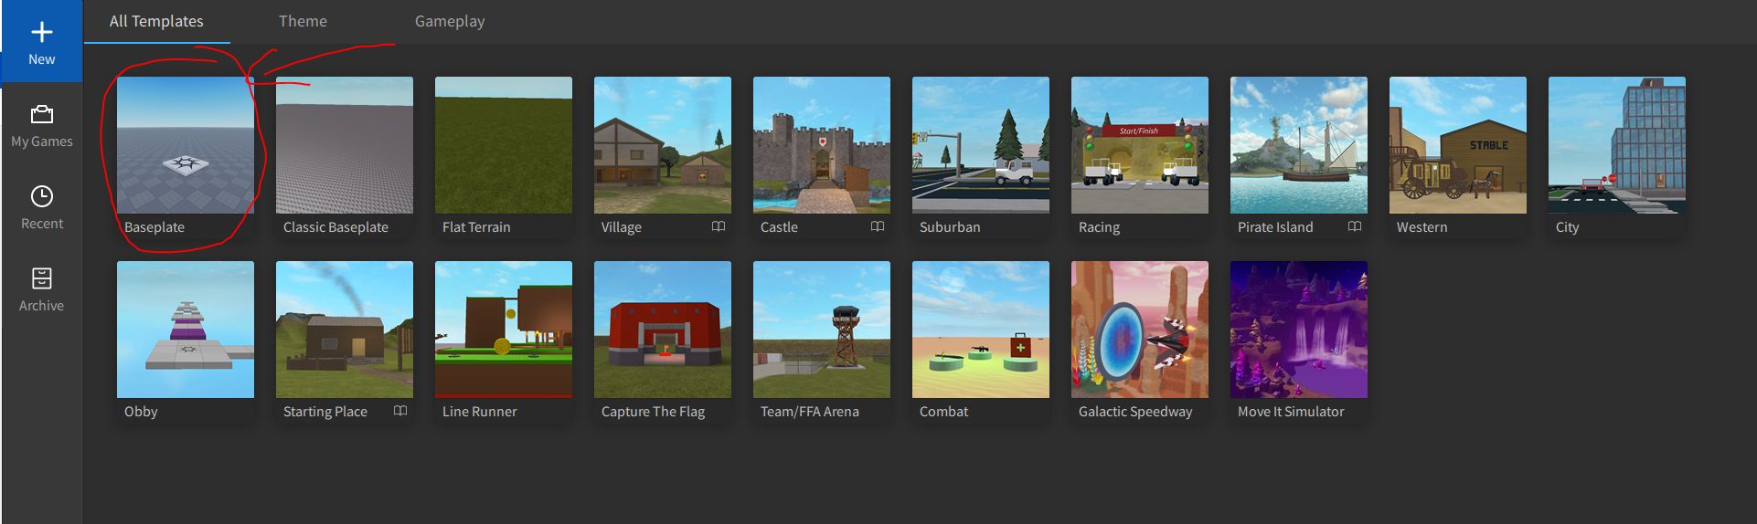Click the "Team/FFA Arena" label text

(x=809, y=412)
